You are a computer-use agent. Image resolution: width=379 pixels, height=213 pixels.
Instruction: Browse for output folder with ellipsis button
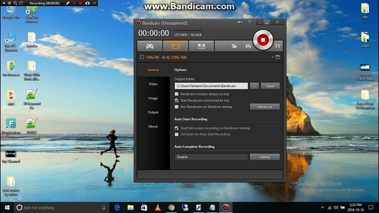pyautogui.click(x=254, y=86)
